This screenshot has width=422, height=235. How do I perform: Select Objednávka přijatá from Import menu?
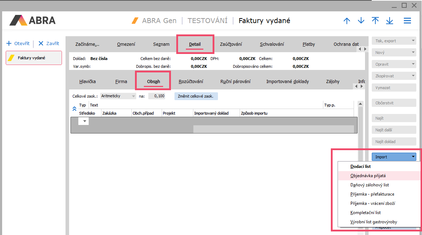(x=368, y=176)
